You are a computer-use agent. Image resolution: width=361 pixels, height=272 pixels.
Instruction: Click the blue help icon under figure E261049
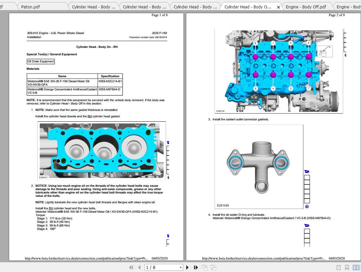pos(307,207)
